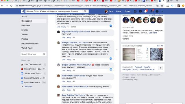Click Vika Victoria's name on age question
The height and width of the screenshot is (104, 185).
68,87
